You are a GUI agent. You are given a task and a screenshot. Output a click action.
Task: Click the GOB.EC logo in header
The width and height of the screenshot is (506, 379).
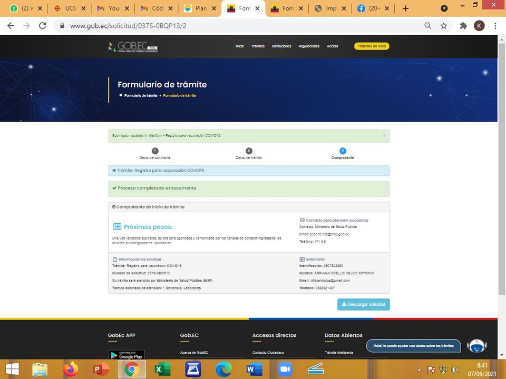point(133,46)
